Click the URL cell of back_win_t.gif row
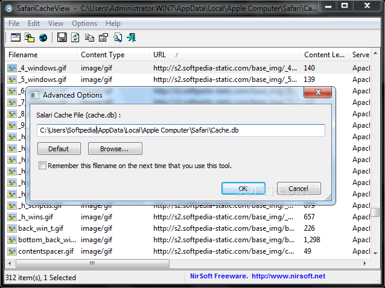The image size is (385, 288). pyautogui.click(x=224, y=228)
